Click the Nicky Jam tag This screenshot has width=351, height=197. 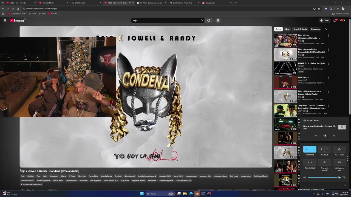[x=82, y=176]
